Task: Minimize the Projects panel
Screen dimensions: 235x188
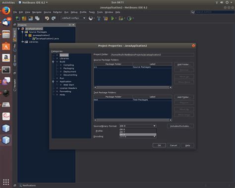Action: 73,25
